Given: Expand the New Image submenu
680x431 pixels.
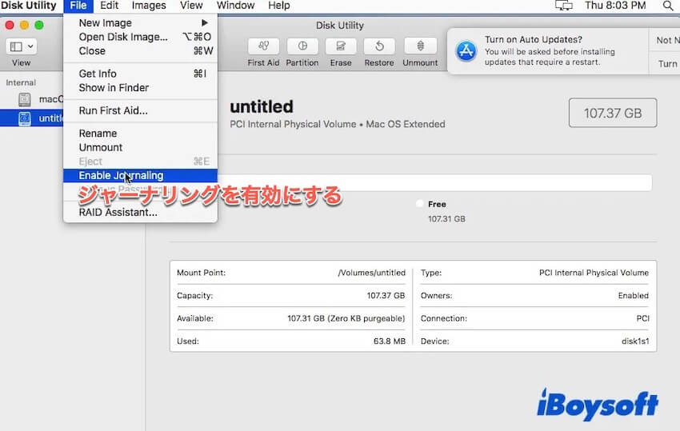Looking at the screenshot, I should pos(140,23).
